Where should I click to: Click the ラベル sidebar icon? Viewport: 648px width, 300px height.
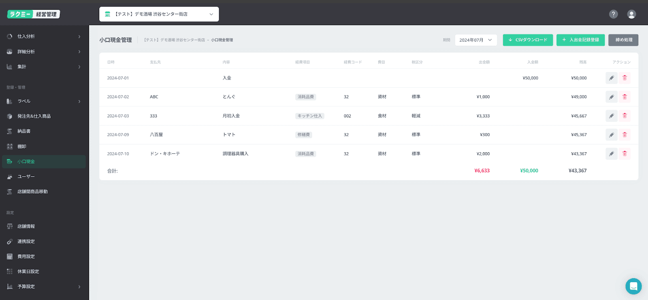click(x=10, y=101)
